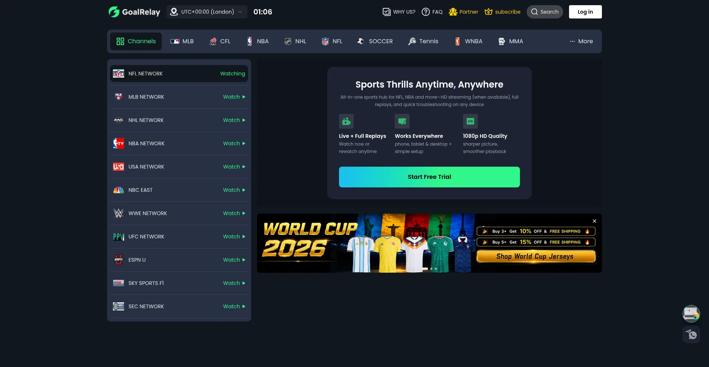Watch the MLB NETWORK channel
This screenshot has width=709, height=367.
coord(234,97)
